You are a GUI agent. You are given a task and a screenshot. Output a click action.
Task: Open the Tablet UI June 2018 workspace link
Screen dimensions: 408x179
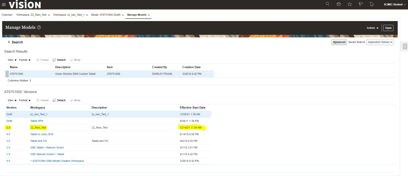(x=42, y=134)
